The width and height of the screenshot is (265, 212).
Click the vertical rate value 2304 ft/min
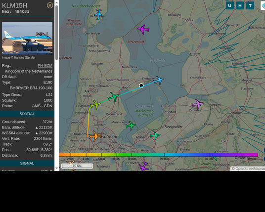[43, 138]
